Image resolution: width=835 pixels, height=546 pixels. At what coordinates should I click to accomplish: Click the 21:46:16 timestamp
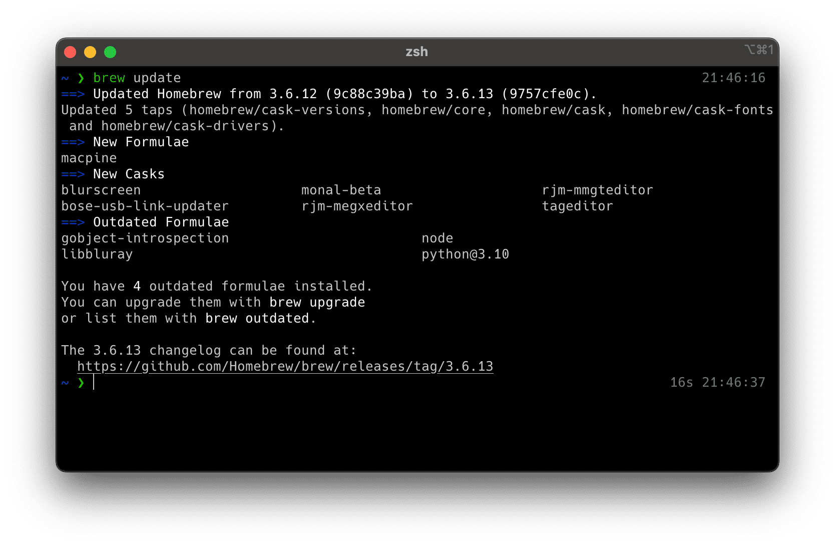(733, 78)
